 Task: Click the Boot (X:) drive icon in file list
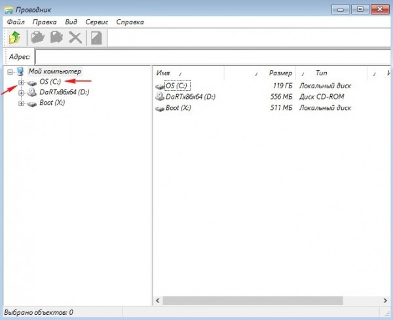(x=160, y=109)
